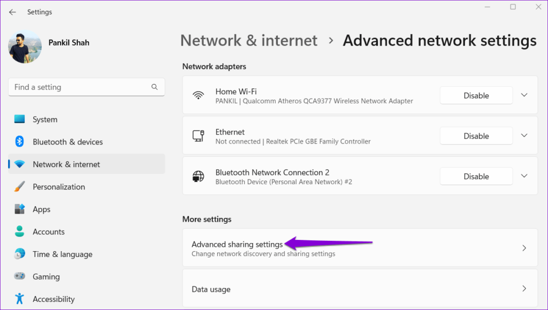Disable the Home Wi-Fi adapter
Screen dimensions: 548x310
[x=476, y=95]
